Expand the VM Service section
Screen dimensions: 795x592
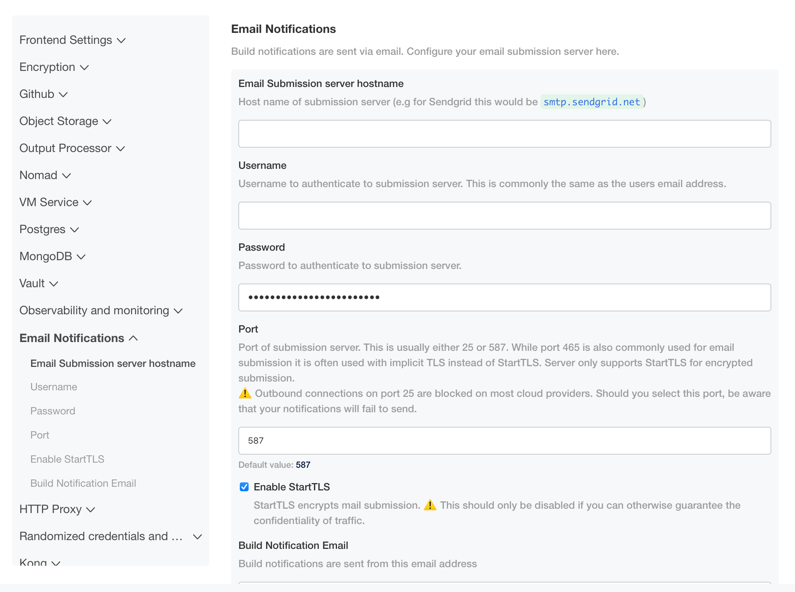56,202
